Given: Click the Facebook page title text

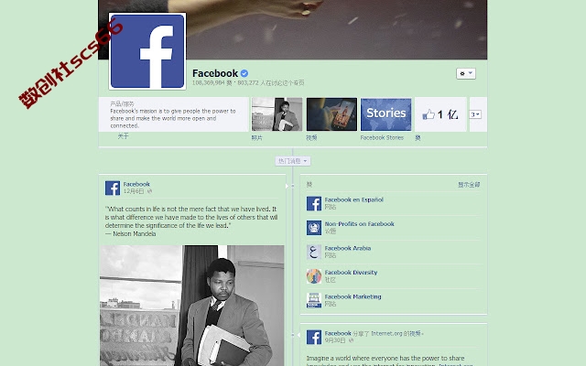Looking at the screenshot, I should click(215, 73).
